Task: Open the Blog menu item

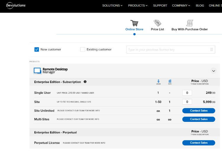Action: point(200,6)
